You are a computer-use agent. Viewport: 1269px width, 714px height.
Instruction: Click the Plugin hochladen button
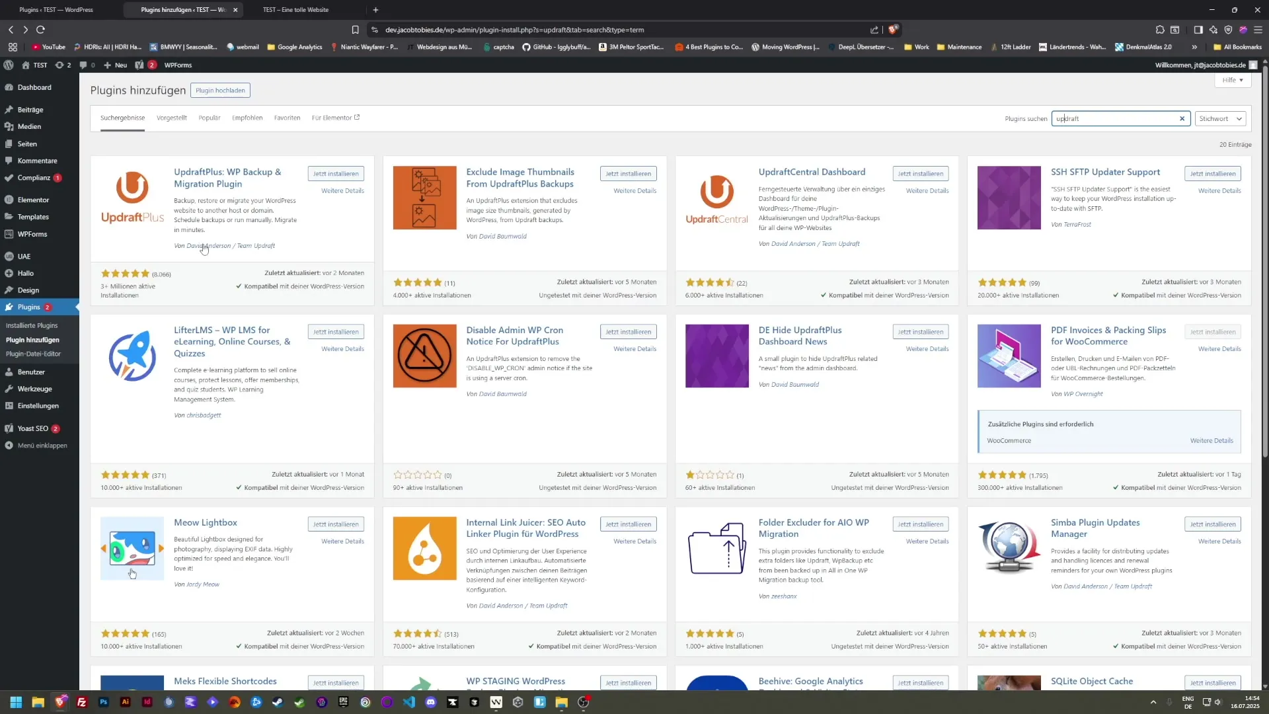point(220,90)
